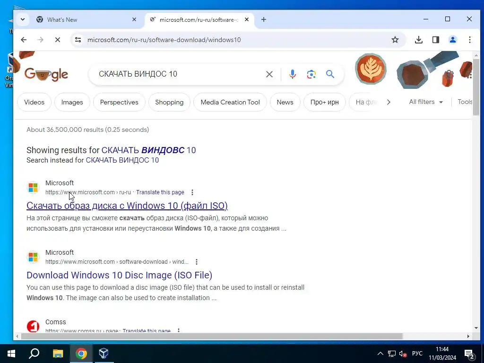This screenshot has width=484, height=363.
Task: Open the Chrome profile avatar
Action: tap(452, 40)
